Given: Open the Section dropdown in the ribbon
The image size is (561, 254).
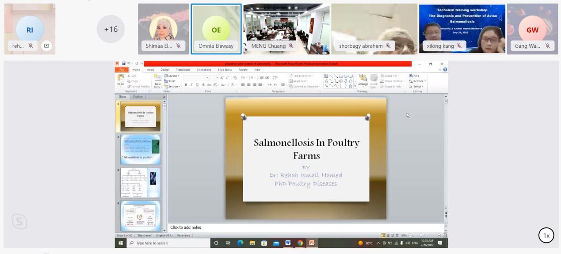Looking at the screenshot, I should coord(172,87).
